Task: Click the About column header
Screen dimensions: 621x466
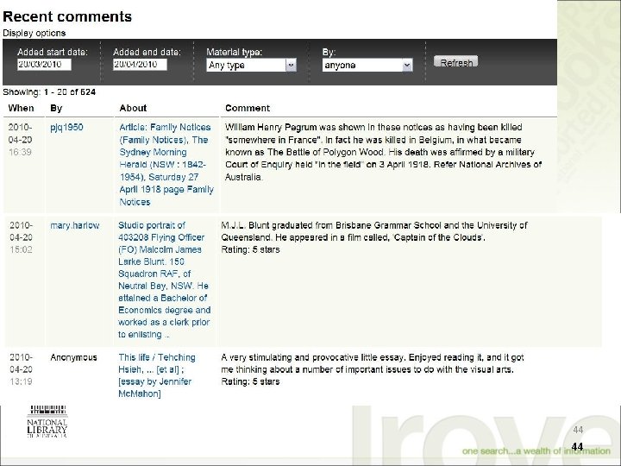Action: tap(134, 108)
